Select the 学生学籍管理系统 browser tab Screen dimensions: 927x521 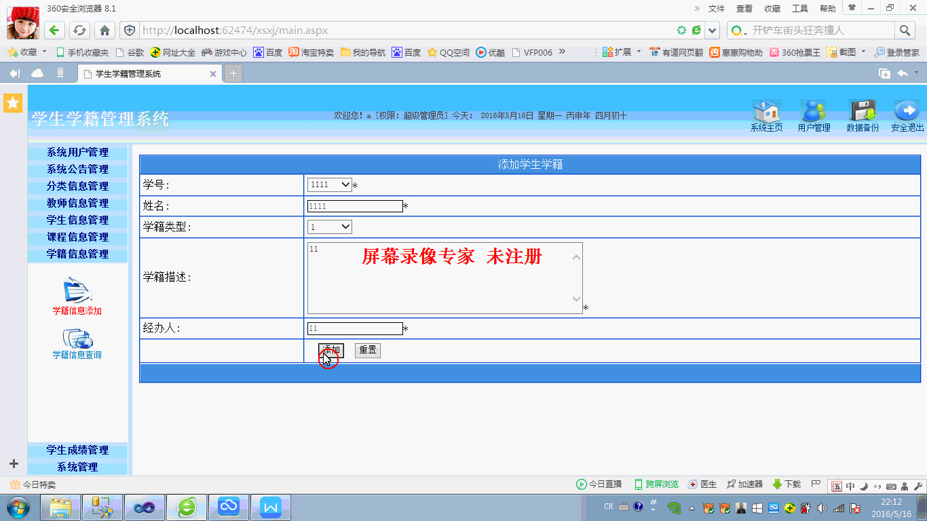[x=136, y=74]
